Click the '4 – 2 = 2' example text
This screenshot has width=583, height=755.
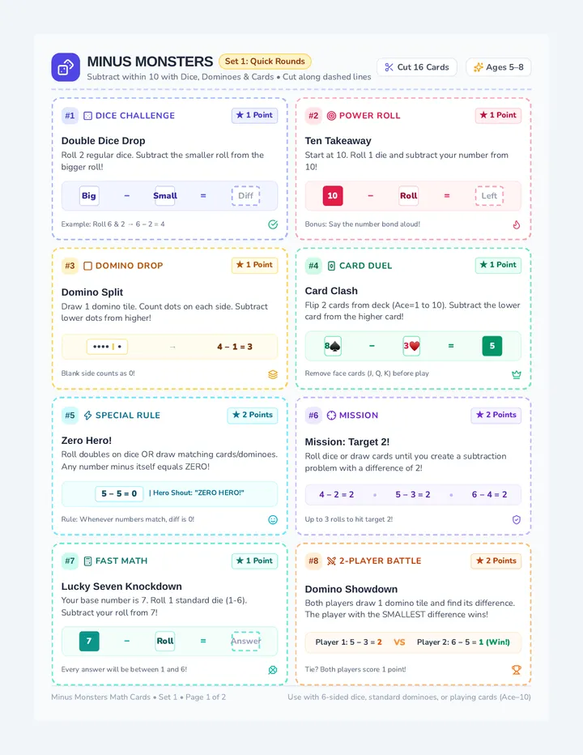click(x=337, y=494)
